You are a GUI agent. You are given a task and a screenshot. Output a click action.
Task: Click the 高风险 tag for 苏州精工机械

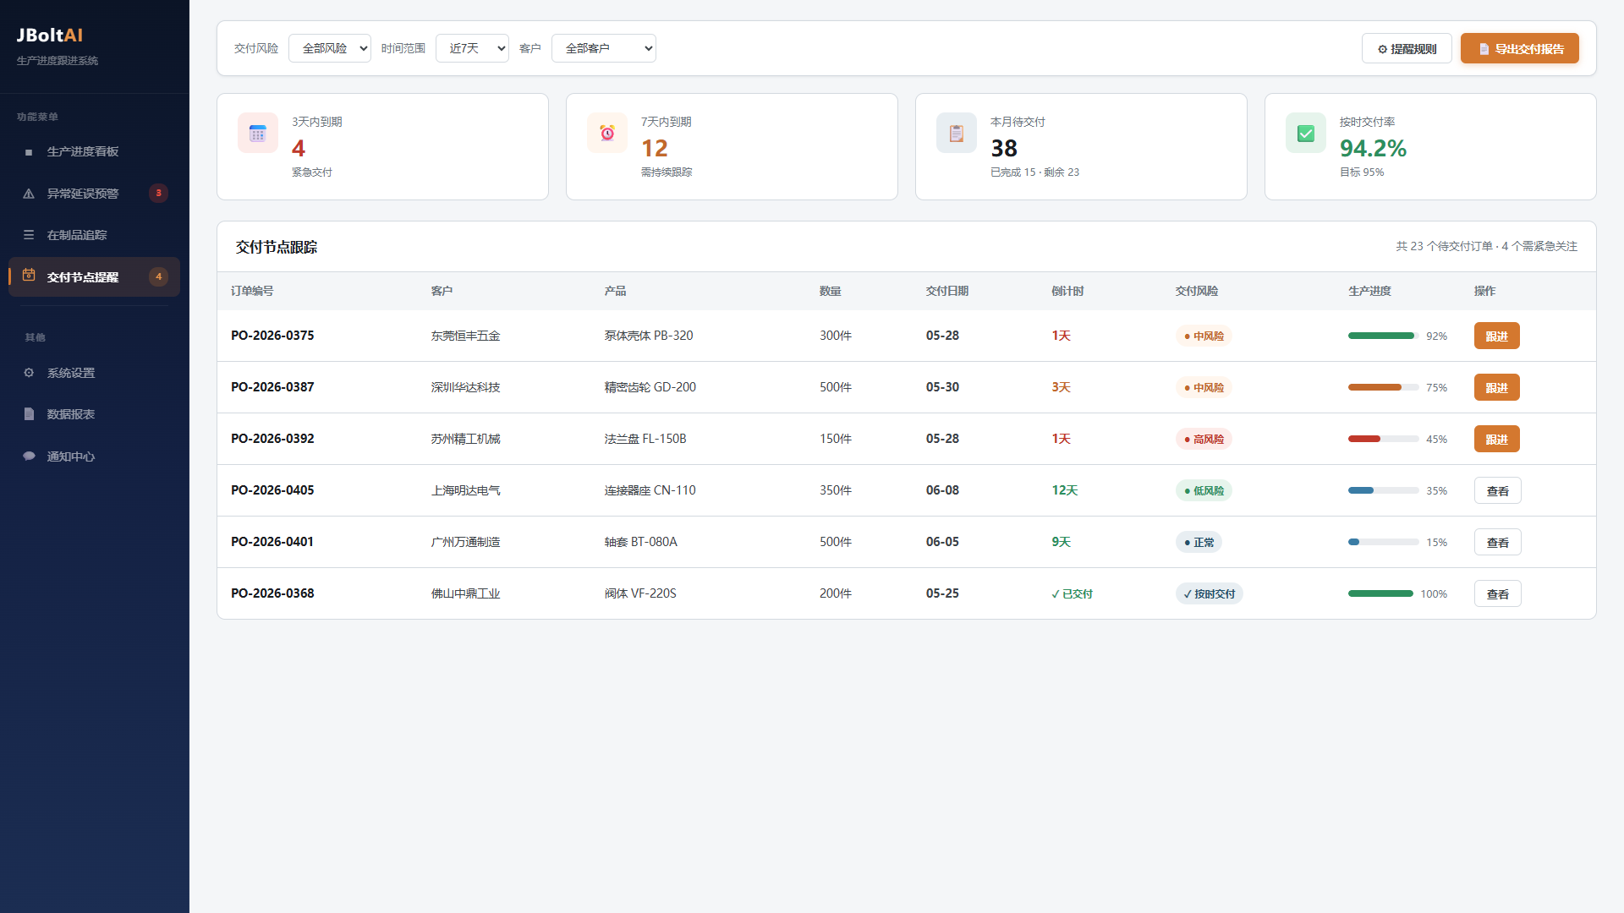[1204, 439]
